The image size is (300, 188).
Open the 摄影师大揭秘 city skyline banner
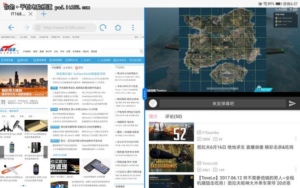coord(24,81)
